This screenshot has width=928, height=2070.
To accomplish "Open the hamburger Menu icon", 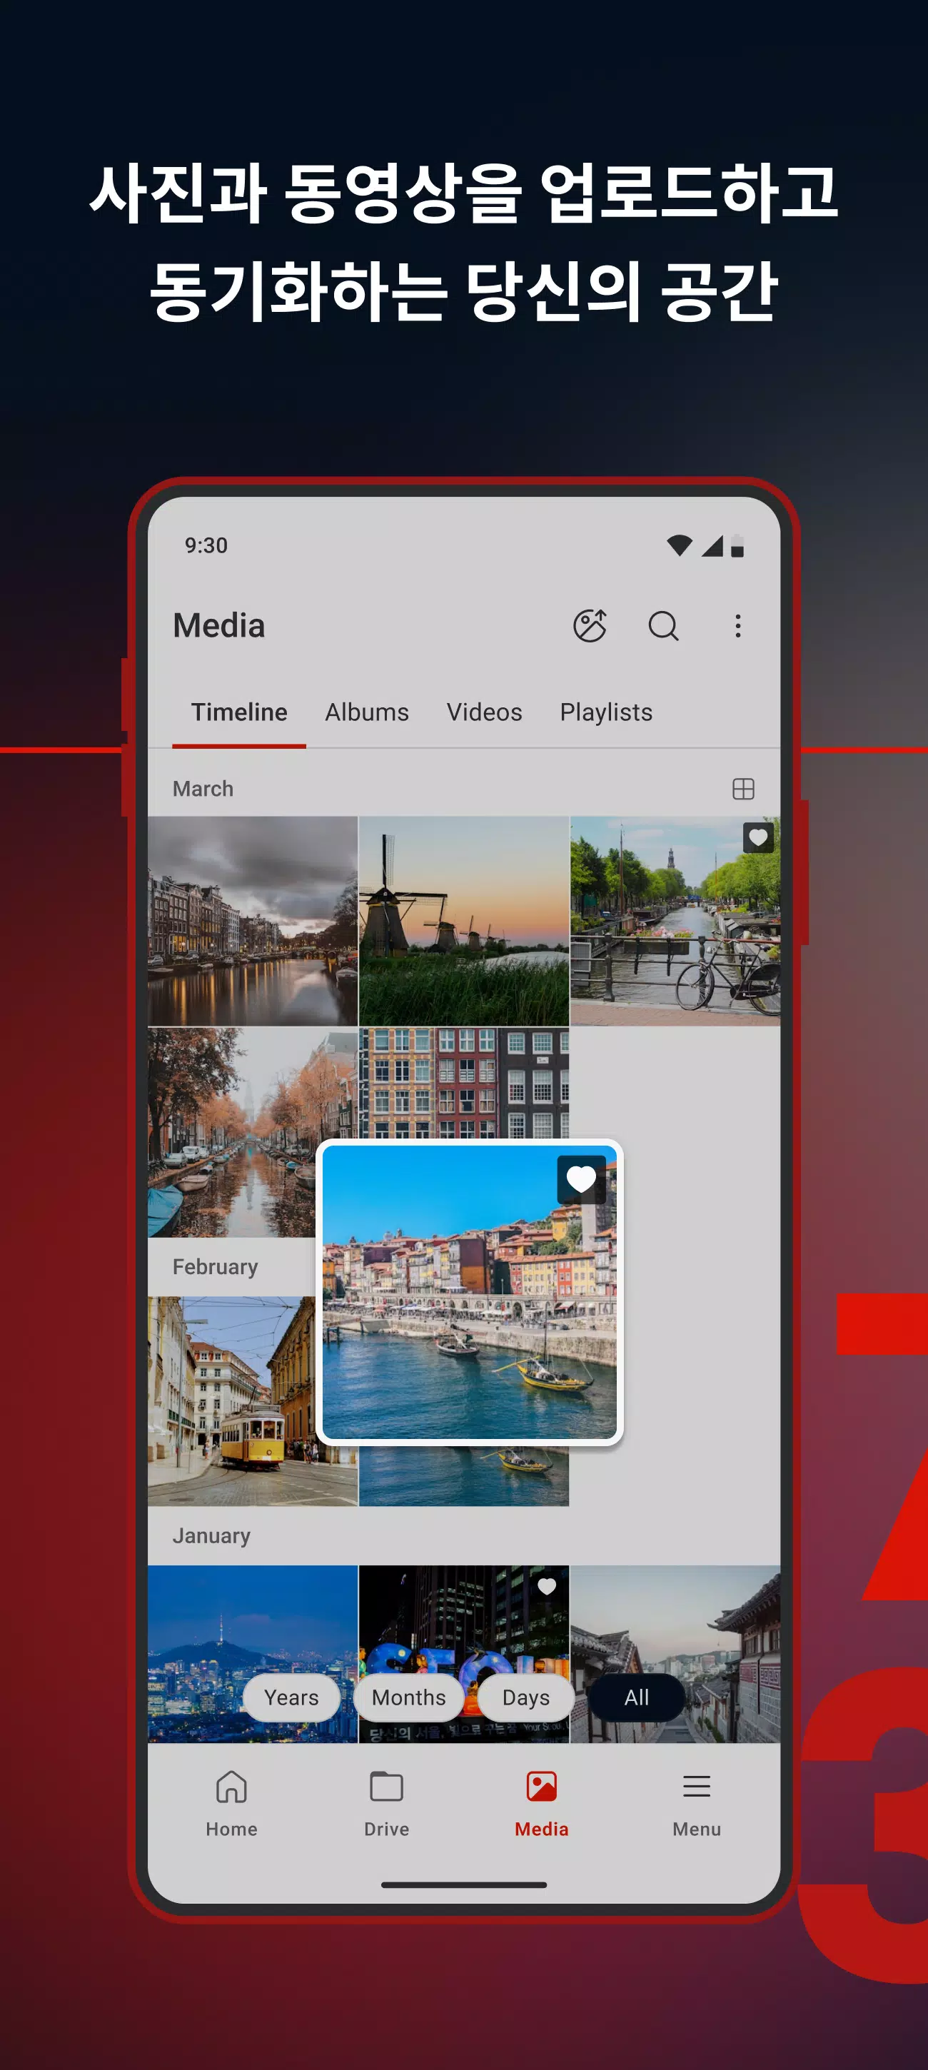I will tap(697, 1787).
